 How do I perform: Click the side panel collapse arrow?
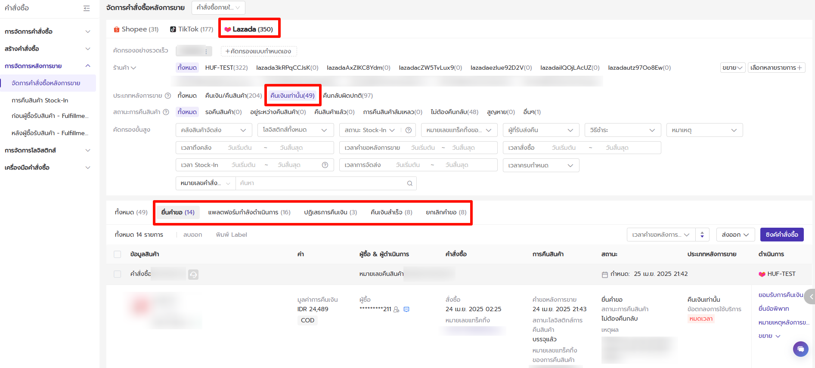click(x=811, y=297)
